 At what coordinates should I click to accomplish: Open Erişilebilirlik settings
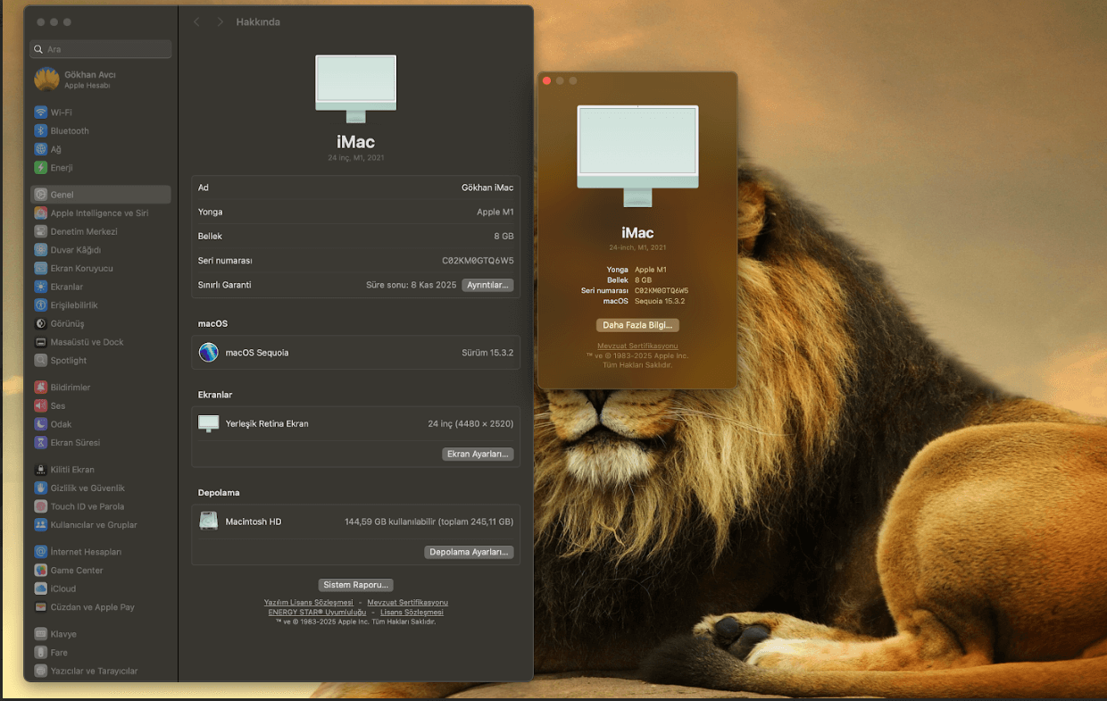[101, 305]
